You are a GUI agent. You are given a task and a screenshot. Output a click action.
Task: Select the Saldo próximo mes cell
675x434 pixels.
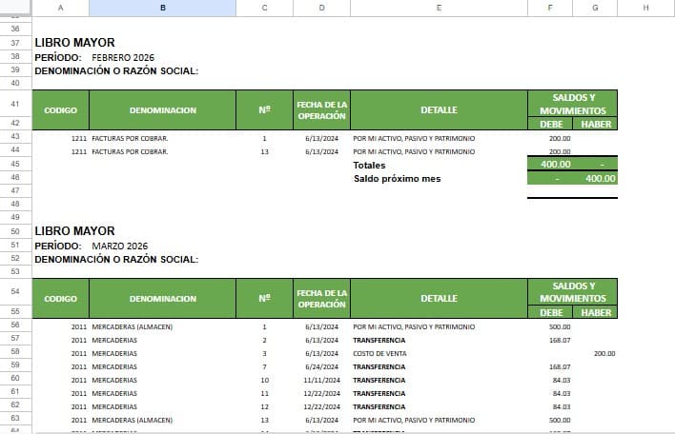[397, 179]
